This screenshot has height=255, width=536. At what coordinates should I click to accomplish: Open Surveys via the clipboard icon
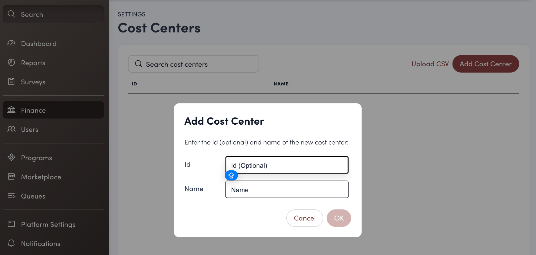pyautogui.click(x=12, y=82)
